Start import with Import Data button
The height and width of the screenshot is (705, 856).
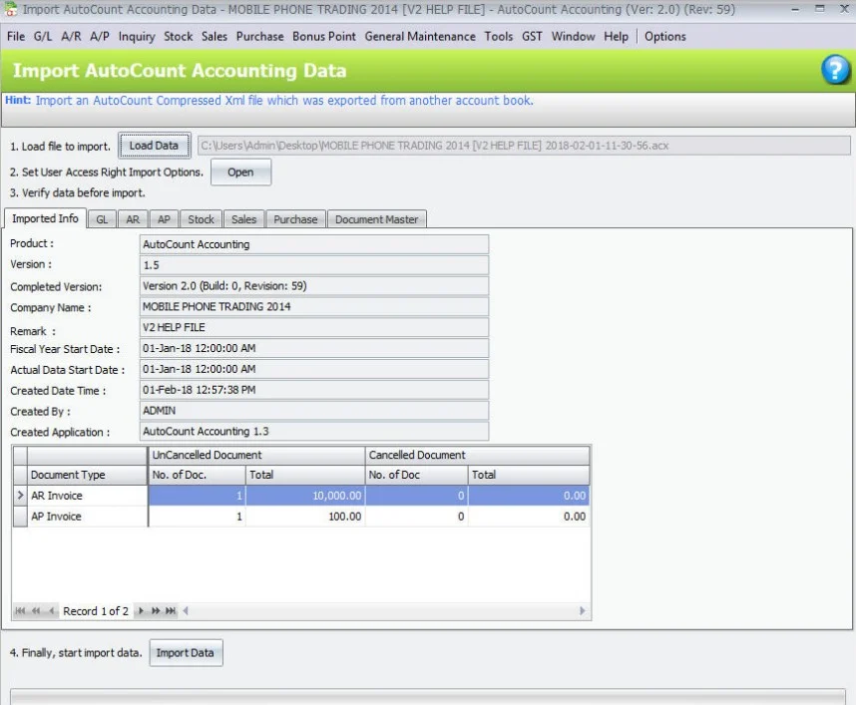(x=186, y=653)
